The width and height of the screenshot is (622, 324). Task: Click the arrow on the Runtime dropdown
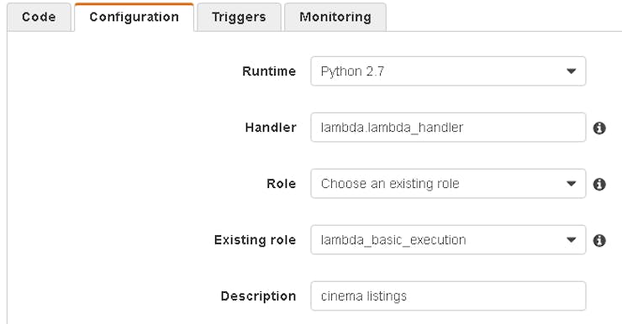coord(572,71)
